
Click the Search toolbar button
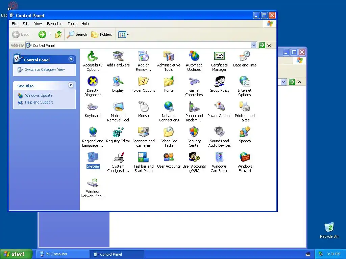(x=77, y=34)
